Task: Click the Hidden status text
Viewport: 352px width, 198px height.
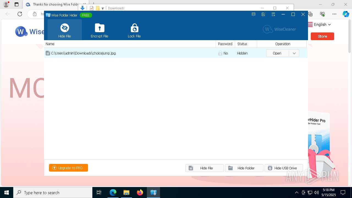Action: pyautogui.click(x=242, y=53)
